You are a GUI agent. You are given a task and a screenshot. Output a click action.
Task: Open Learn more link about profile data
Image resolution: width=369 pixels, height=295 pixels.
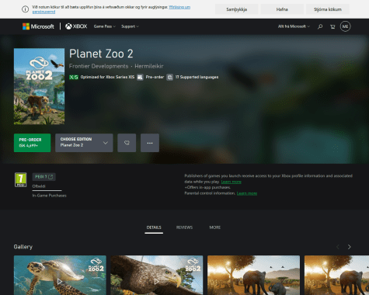coord(231,182)
